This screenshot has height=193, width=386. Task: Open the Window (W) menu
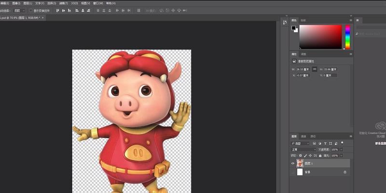click(98, 3)
